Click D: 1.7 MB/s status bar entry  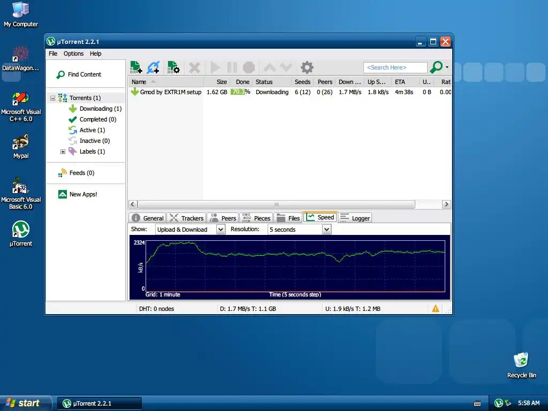click(248, 309)
